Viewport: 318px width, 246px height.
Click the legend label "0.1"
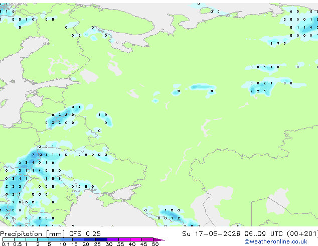[x=6, y=244]
